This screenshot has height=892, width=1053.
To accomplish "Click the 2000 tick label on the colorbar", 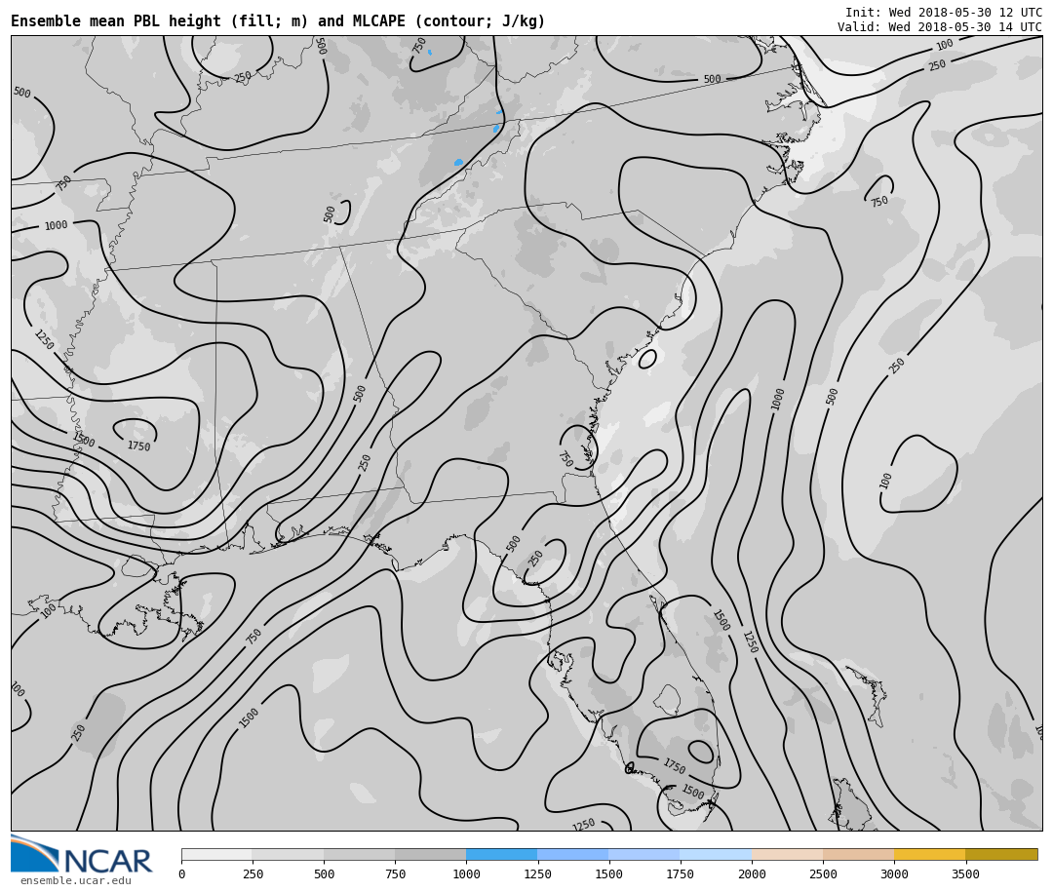I will (x=752, y=874).
